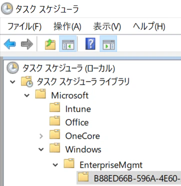The width and height of the screenshot is (181, 186).
Task: Click the blue Help question mark icon
Action: [90, 44]
